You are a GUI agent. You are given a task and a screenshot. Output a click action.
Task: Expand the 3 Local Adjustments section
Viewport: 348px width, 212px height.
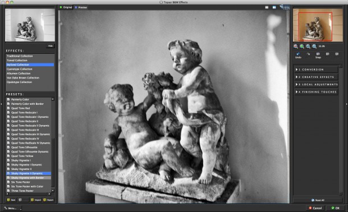pos(316,84)
